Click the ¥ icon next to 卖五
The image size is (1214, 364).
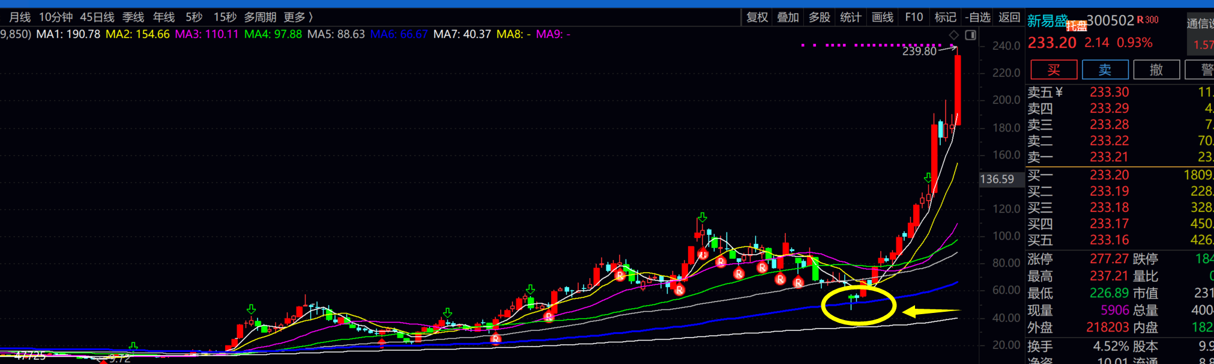point(1058,92)
